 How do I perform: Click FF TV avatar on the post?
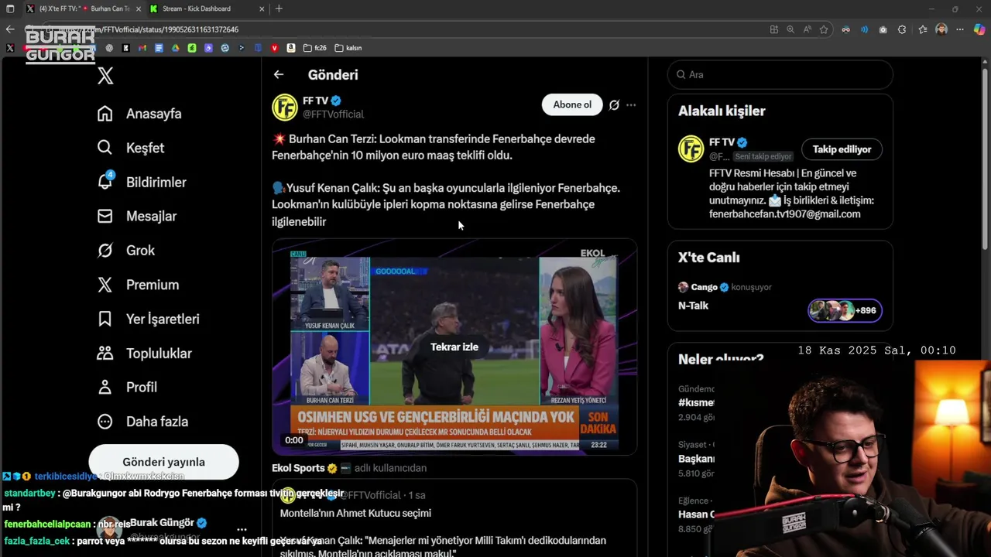pos(285,107)
